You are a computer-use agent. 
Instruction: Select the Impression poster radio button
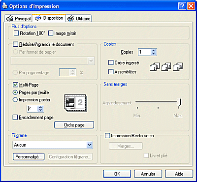point(15,100)
